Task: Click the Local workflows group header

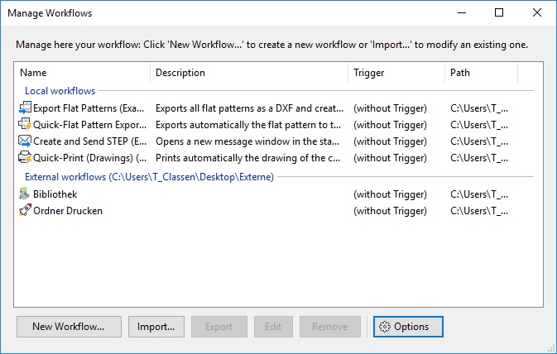Action: tap(60, 90)
